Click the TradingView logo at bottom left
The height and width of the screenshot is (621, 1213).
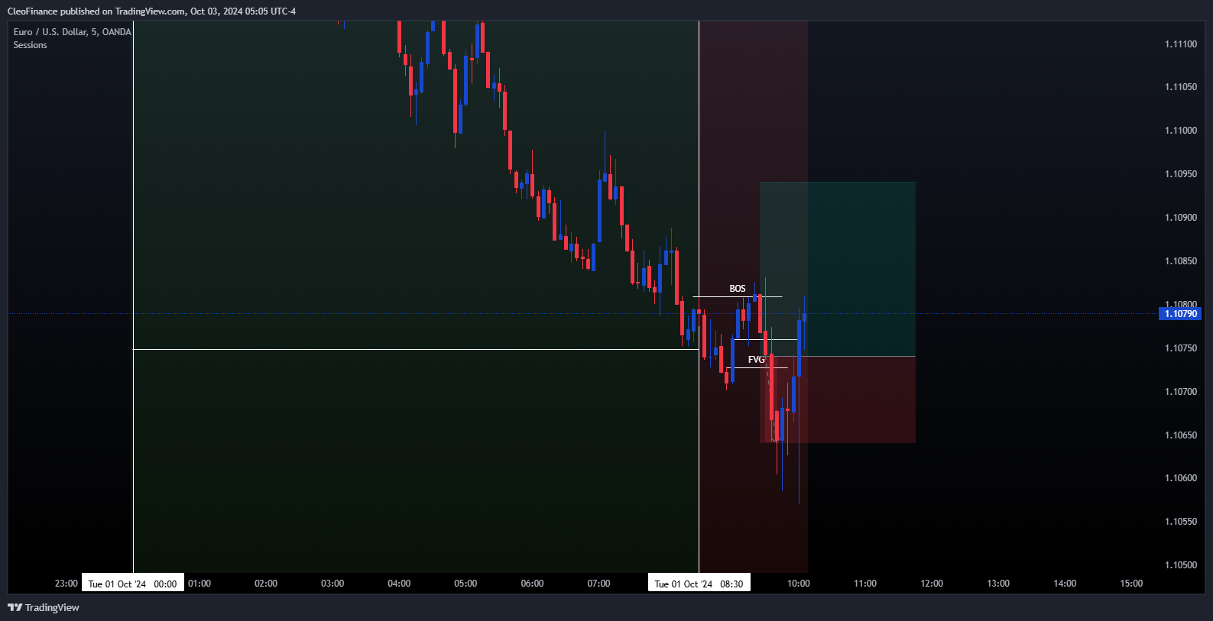[44, 607]
